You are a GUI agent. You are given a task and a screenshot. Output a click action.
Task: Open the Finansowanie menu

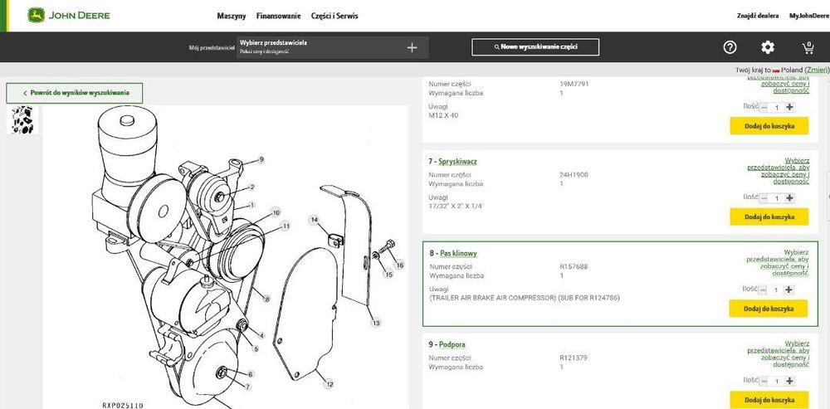tap(278, 16)
